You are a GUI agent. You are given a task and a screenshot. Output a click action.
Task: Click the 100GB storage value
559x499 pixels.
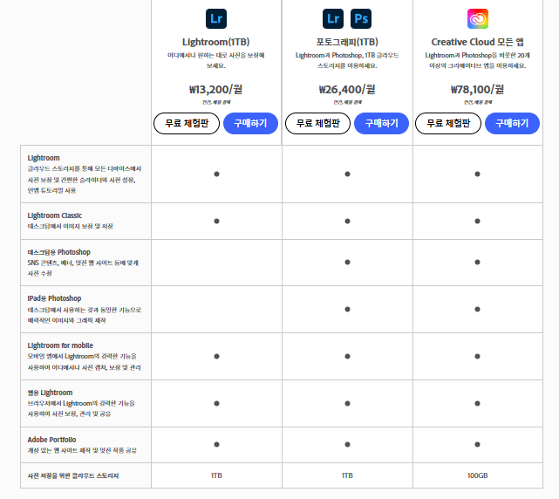point(478,475)
